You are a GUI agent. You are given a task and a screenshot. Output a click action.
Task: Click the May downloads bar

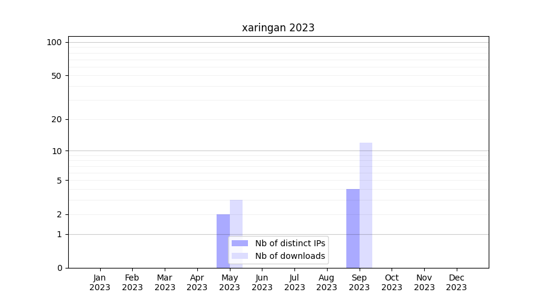(236, 217)
